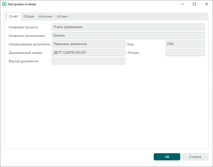The width and height of the screenshot is (213, 167).
Task: Close the Настройка отчетов dialog
Action: (207, 4)
